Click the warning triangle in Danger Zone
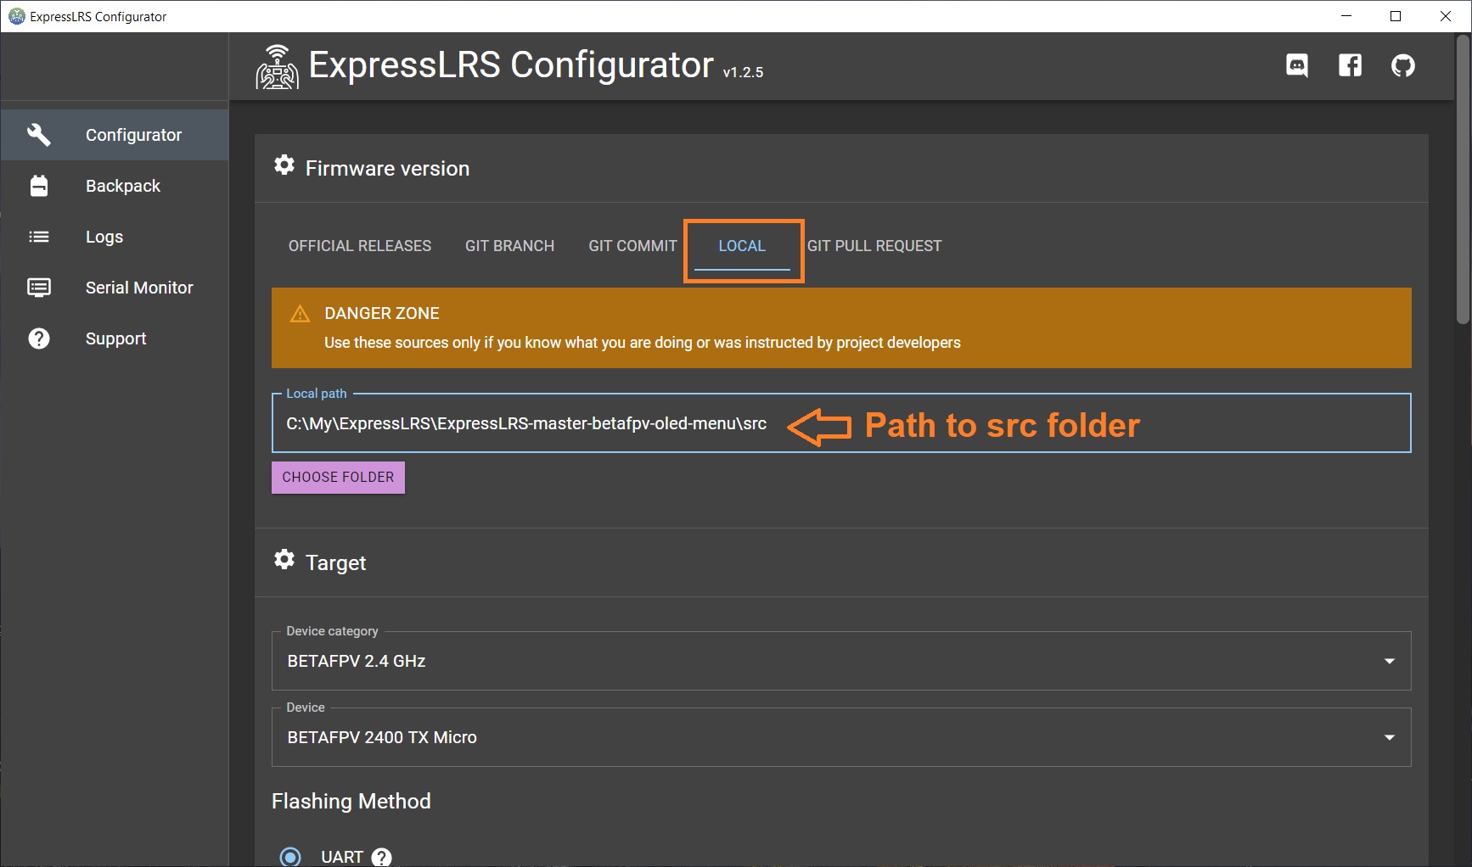The width and height of the screenshot is (1472, 867). (x=300, y=314)
